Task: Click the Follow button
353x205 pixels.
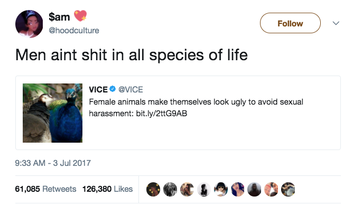Action: click(290, 23)
